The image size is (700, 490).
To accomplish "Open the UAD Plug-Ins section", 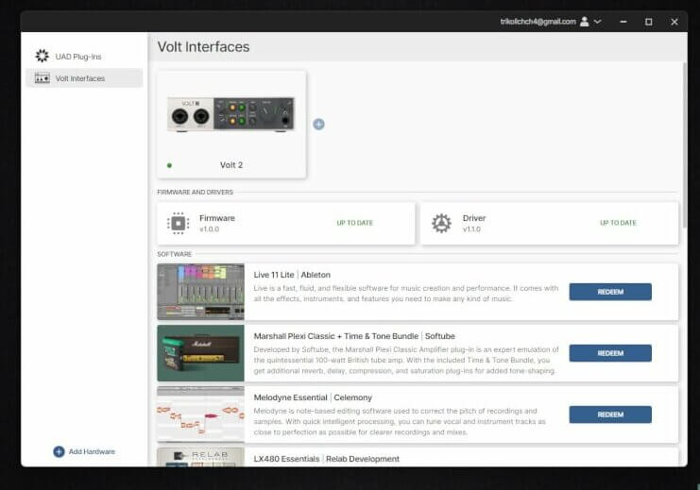I will point(84,57).
